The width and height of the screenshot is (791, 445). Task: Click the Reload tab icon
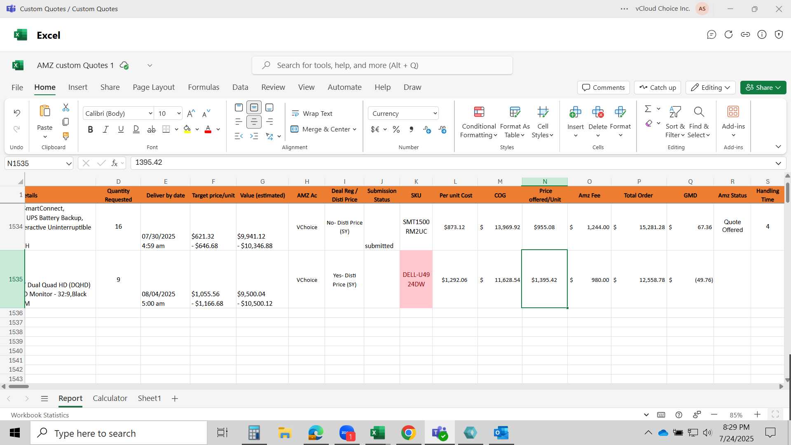(728, 35)
